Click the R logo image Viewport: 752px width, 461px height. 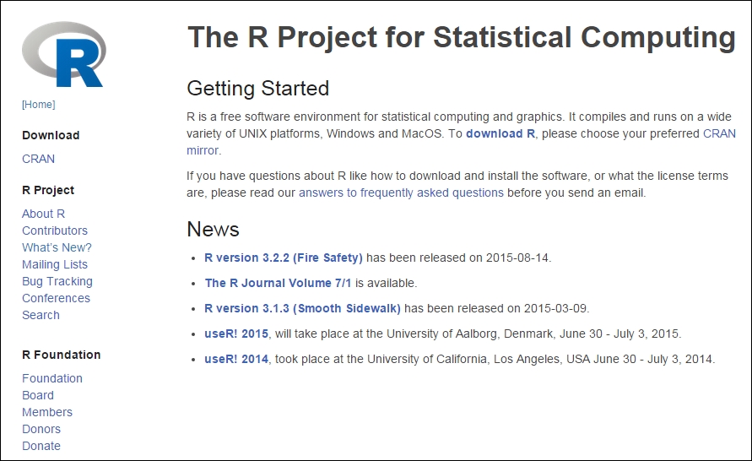pyautogui.click(x=64, y=54)
